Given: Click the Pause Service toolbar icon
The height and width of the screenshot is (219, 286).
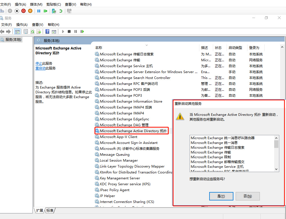Looking at the screenshot, I should point(76,31).
